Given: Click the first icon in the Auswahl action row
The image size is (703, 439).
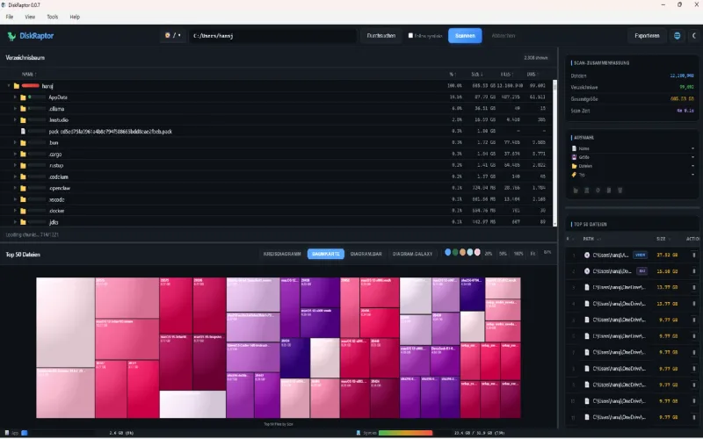Looking at the screenshot, I should pyautogui.click(x=576, y=191).
